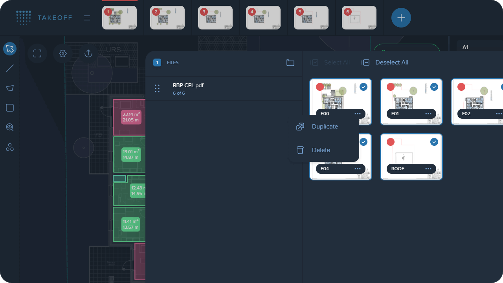Switch to page tab 6
503x283 pixels.
(359, 18)
